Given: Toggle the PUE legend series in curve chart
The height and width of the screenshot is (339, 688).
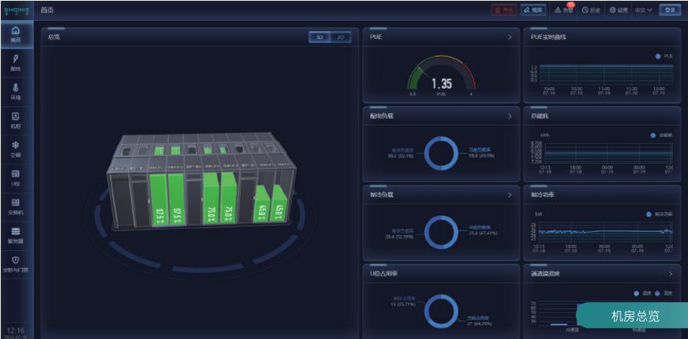Looking at the screenshot, I should tap(663, 56).
